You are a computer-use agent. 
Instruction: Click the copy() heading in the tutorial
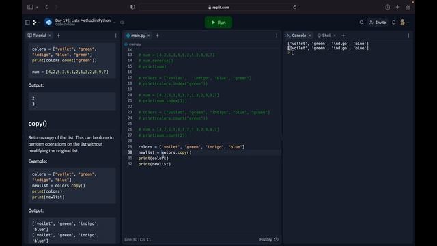(38, 124)
